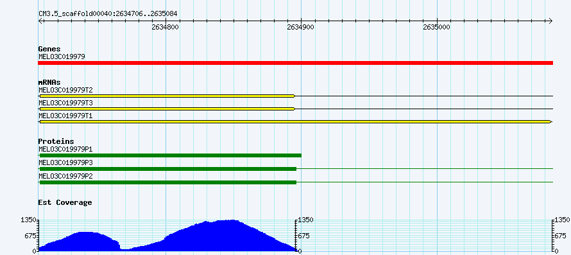The width and height of the screenshot is (571, 255).
Task: Click the mRNAs track title
Action: pos(49,82)
